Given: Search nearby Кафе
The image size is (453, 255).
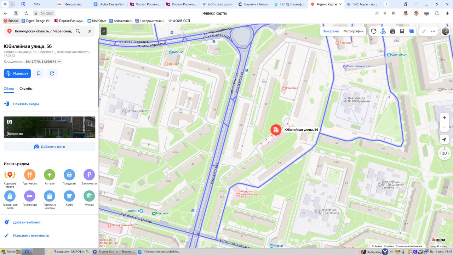Looking at the screenshot, I should point(69,198).
